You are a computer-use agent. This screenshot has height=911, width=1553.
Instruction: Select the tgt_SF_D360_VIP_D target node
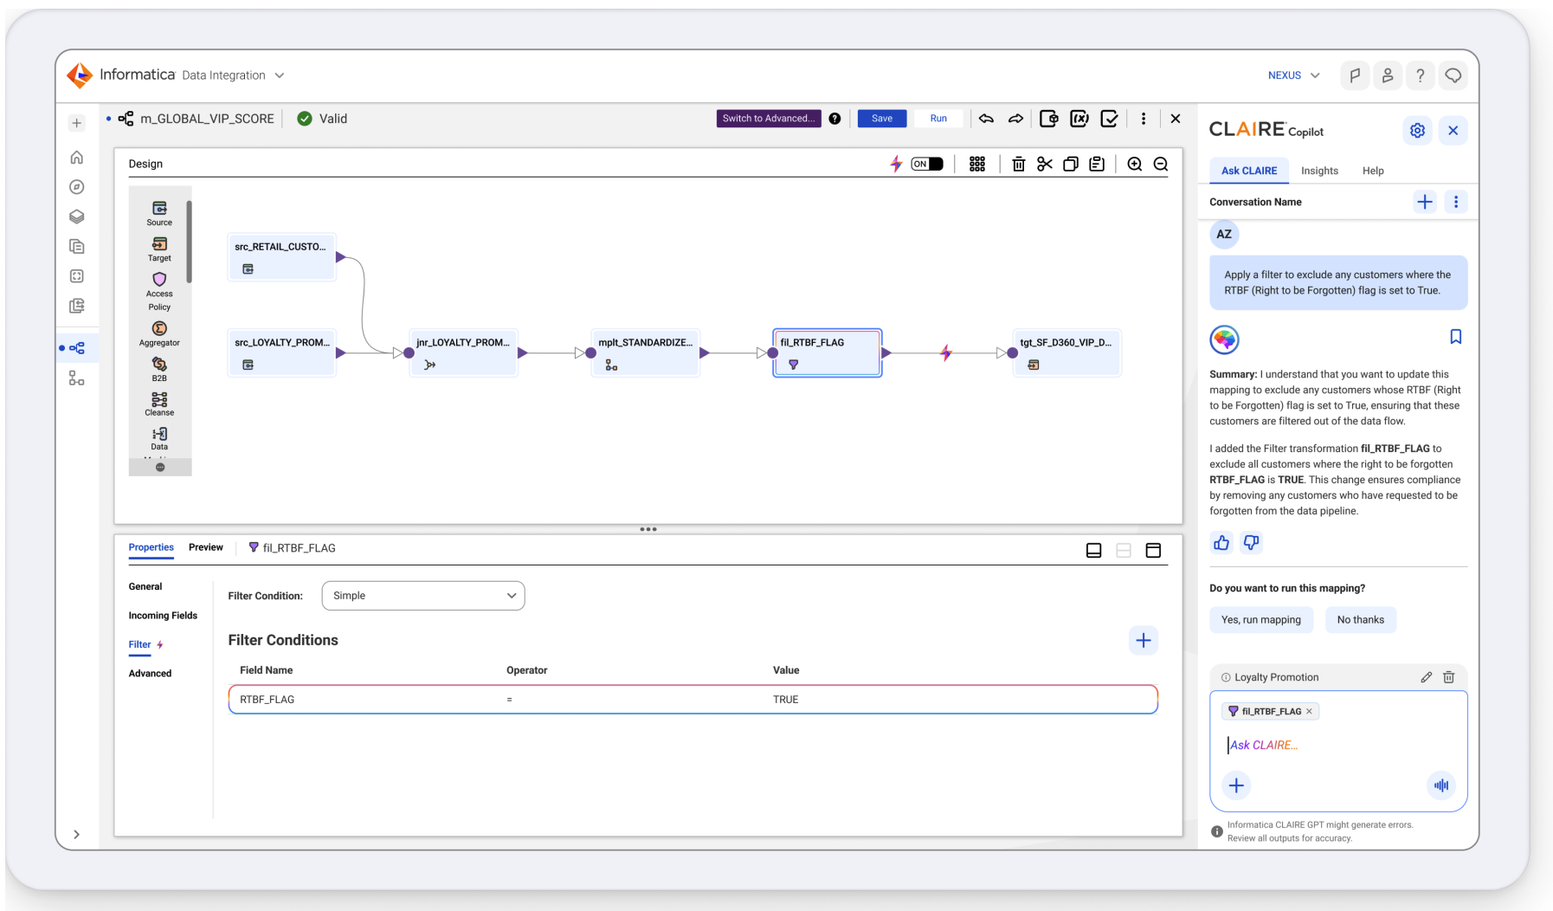click(1066, 352)
